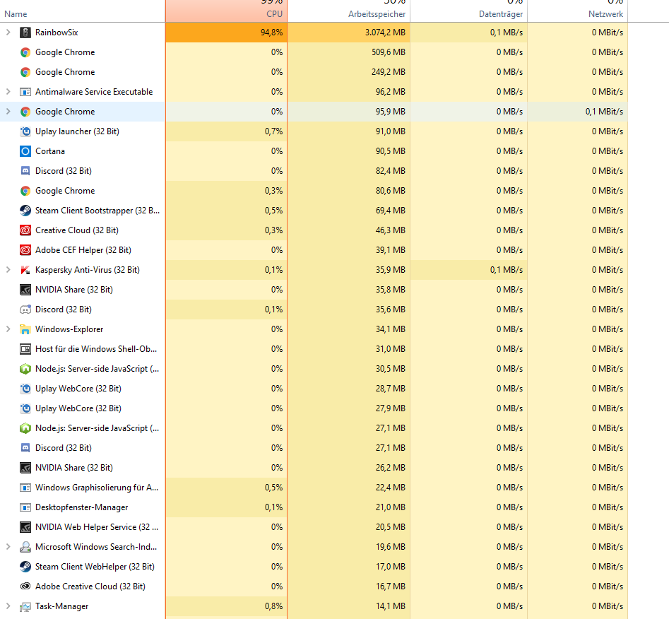Select the Steam Bootstrapper 0,5% CPU cell
669x619 pixels.
[226, 211]
